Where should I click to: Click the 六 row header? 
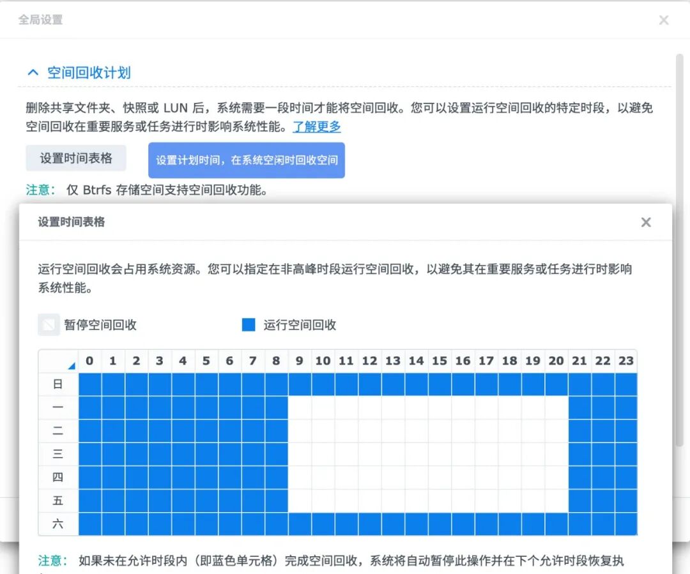57,524
